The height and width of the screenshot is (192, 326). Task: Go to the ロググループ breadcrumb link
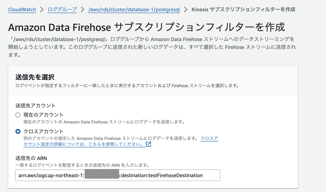coord(62,10)
